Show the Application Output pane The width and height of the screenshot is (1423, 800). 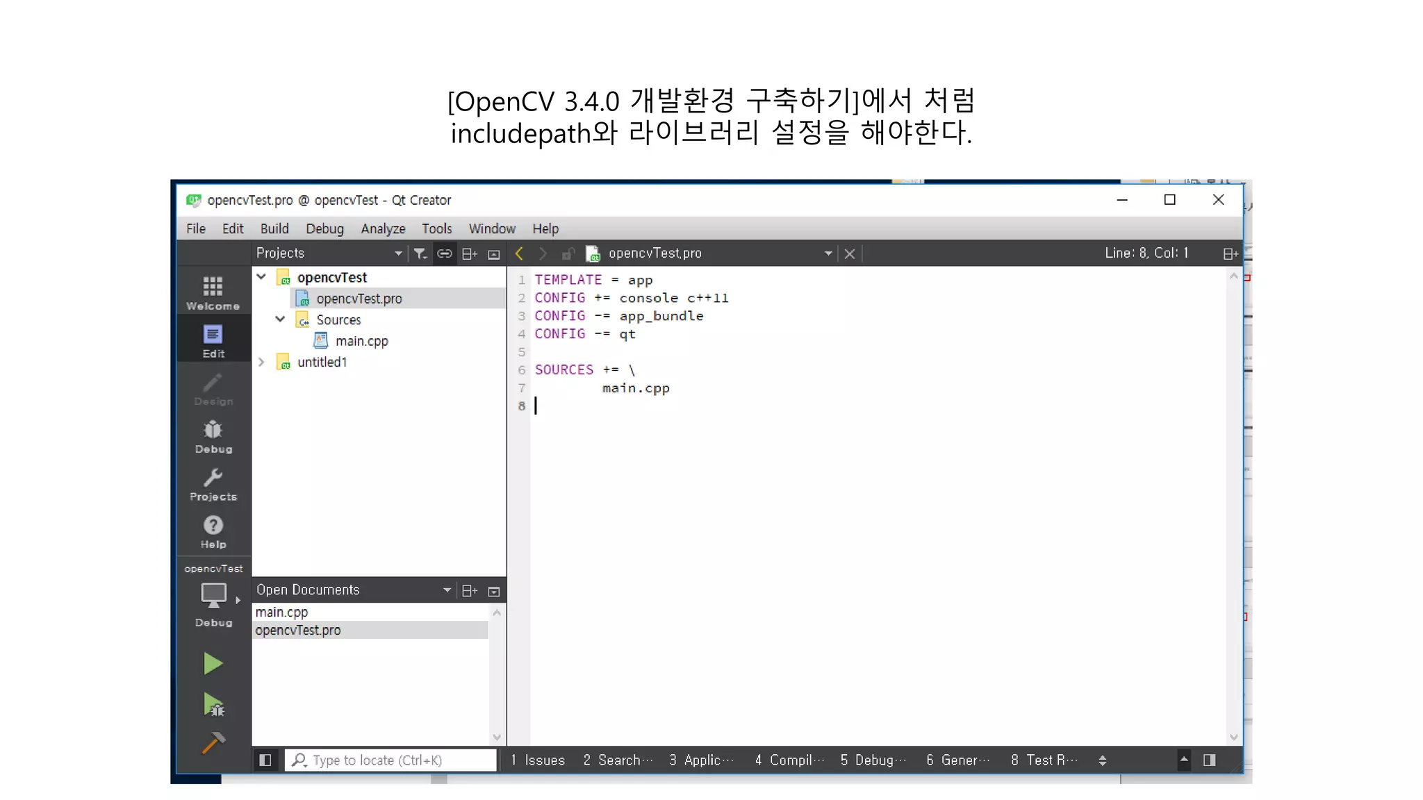[x=702, y=760]
